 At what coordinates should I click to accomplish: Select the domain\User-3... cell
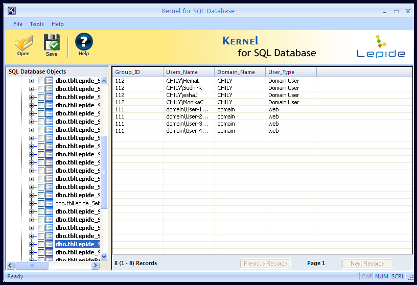[x=189, y=124]
